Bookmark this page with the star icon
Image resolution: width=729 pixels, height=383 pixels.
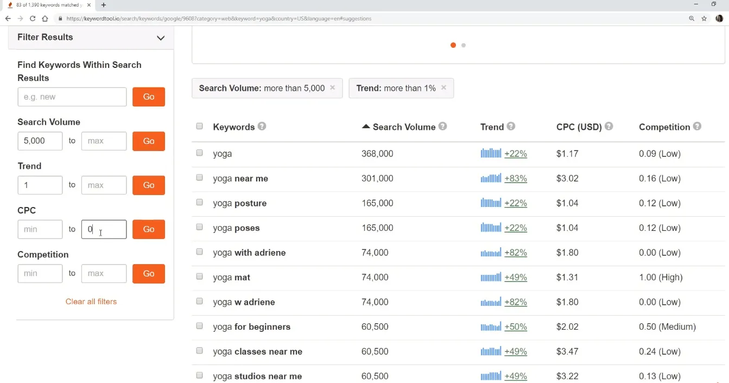point(704,18)
